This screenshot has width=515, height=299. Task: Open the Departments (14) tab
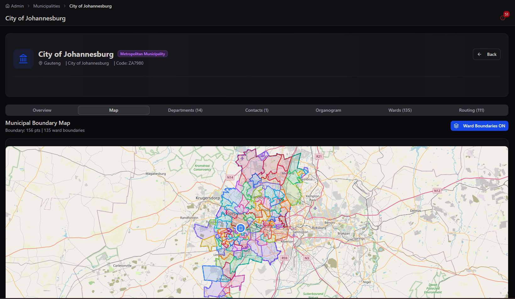[185, 110]
